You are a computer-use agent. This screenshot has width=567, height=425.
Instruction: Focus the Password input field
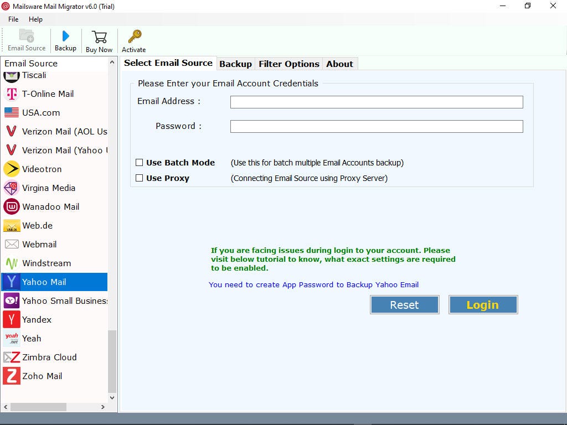click(377, 127)
